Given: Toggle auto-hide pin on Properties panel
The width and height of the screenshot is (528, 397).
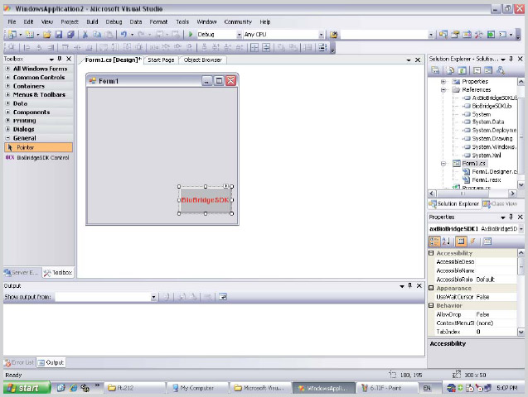Looking at the screenshot, I should tap(511, 217).
